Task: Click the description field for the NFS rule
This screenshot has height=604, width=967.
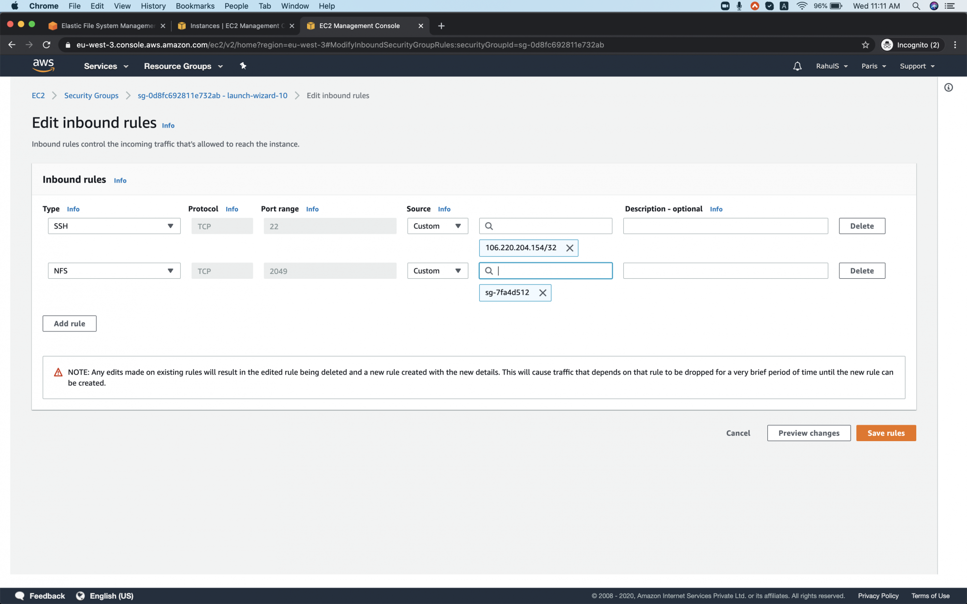Action: pyautogui.click(x=725, y=271)
